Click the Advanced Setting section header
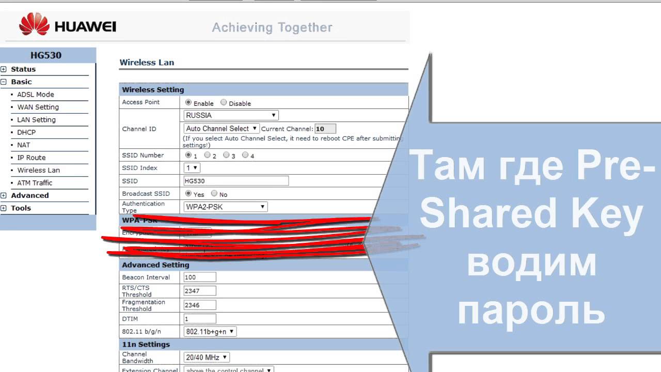This screenshot has width=661, height=372. pos(155,265)
